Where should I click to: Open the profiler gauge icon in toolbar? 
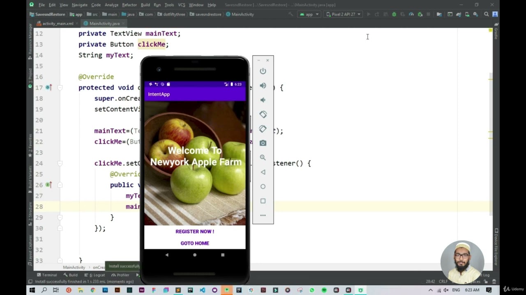411,14
